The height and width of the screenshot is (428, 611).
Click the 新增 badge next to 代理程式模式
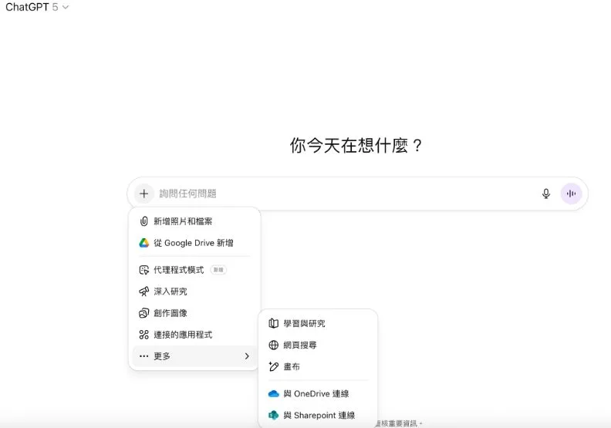218,269
